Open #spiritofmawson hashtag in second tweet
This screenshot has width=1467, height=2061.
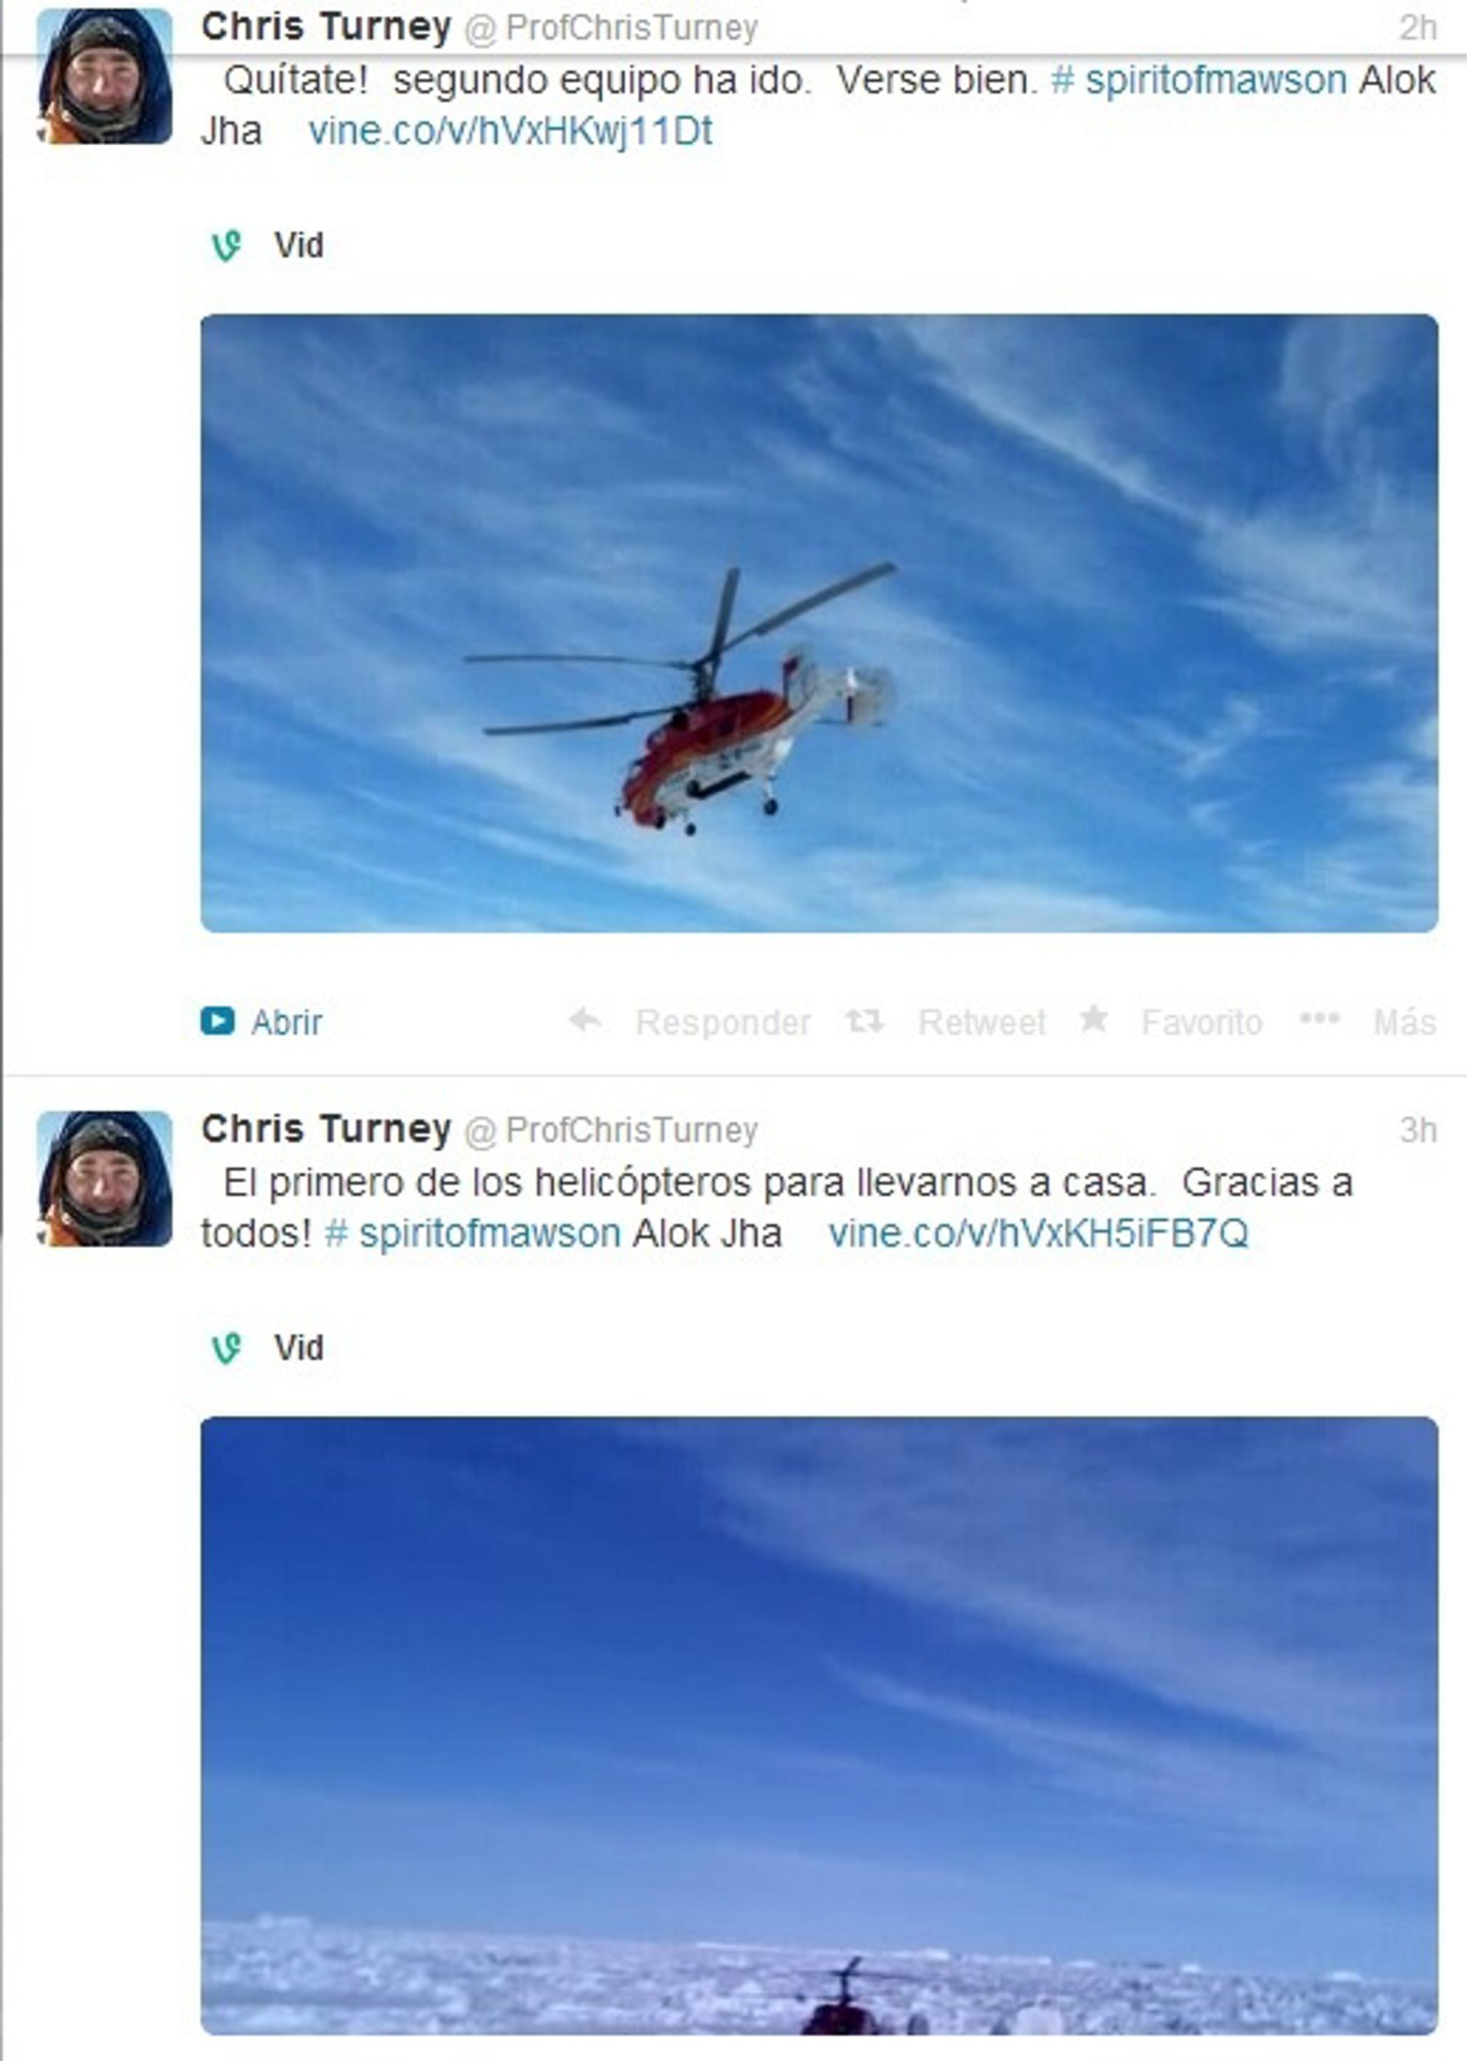tap(472, 1233)
